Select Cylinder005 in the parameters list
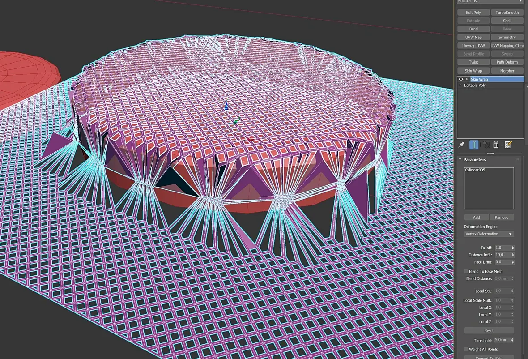Screen dimensions: 528x359 tap(475, 170)
